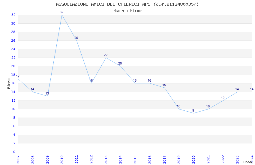Click the x-axis year 2007
Screen dimensions: 255x165
(18, 159)
